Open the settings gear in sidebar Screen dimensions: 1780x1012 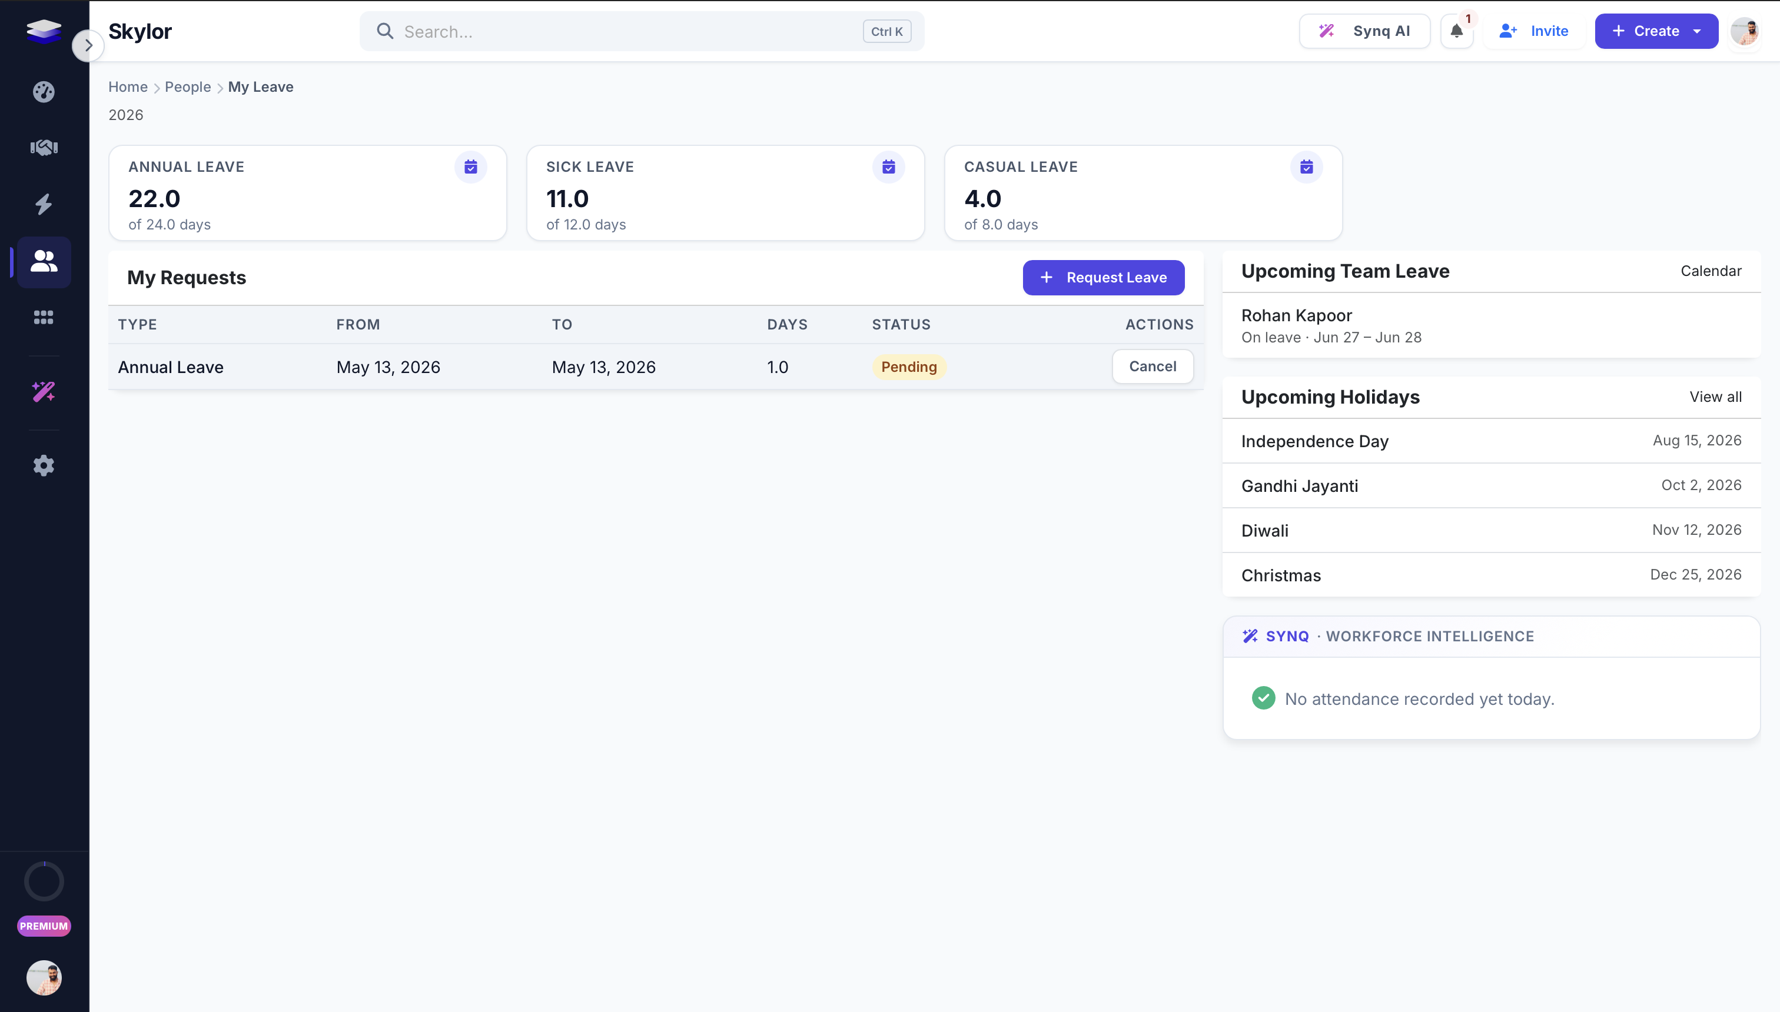[44, 465]
